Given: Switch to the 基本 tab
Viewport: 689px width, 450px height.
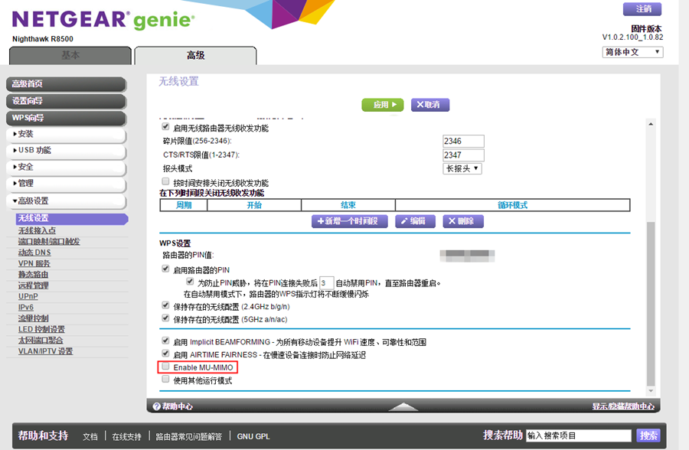Looking at the screenshot, I should click(x=70, y=55).
